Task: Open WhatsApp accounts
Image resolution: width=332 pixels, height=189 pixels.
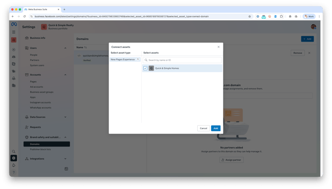Action: [41, 107]
